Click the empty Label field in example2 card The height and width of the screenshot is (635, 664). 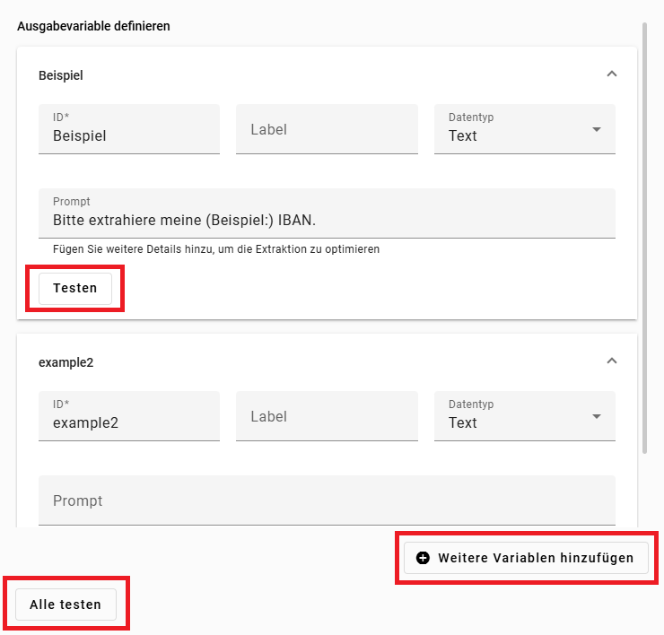coord(327,416)
